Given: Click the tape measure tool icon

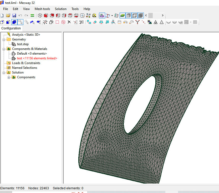Looking at the screenshot, I should pos(94,15).
